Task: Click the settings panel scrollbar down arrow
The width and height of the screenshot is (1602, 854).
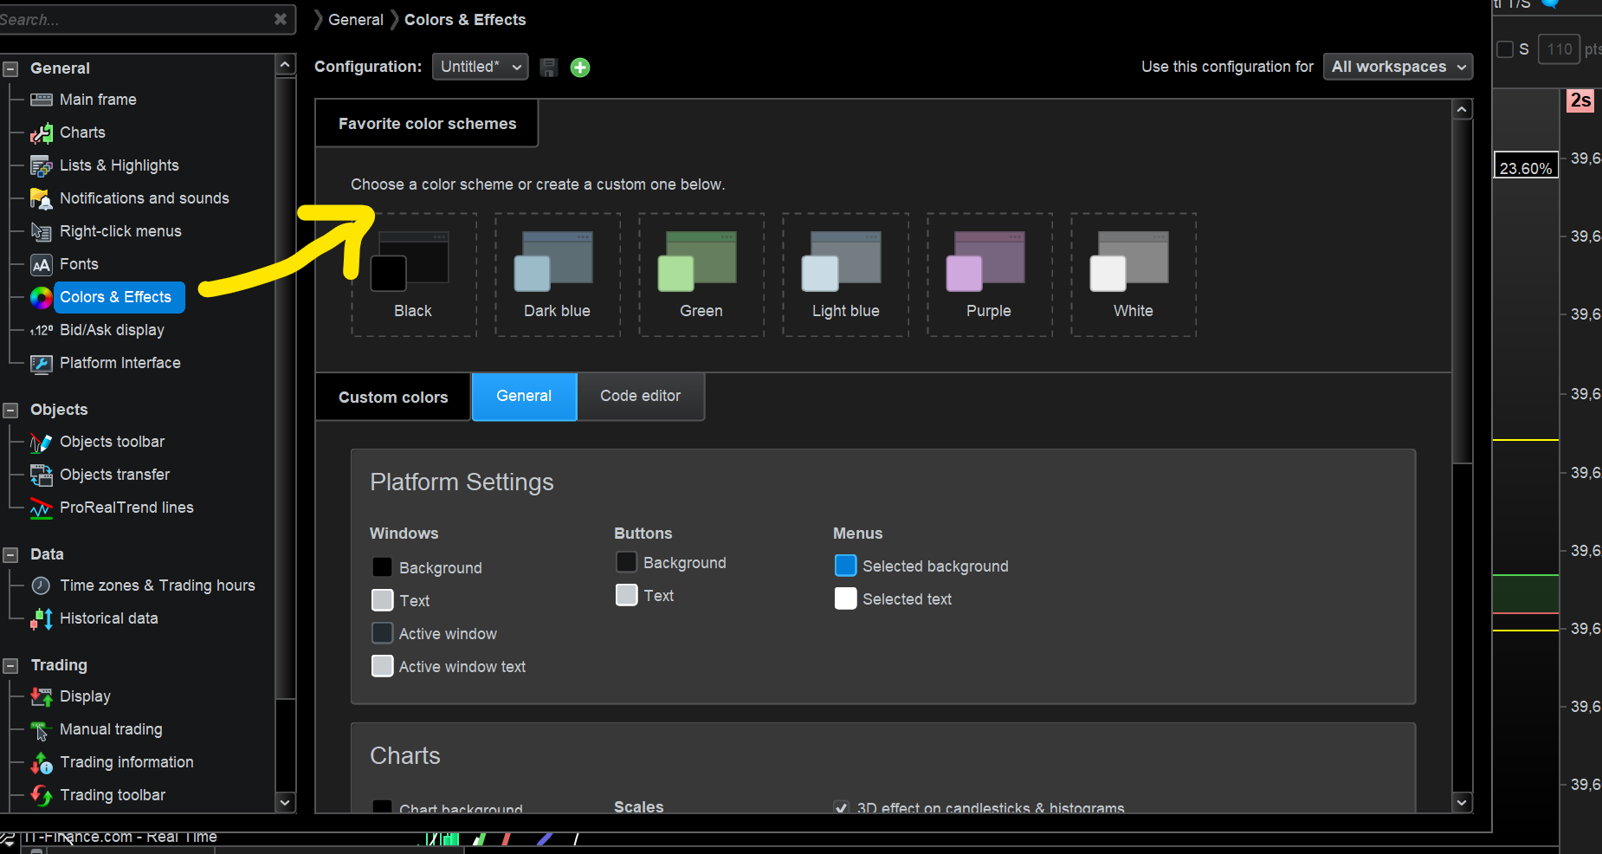Action: point(1462,802)
